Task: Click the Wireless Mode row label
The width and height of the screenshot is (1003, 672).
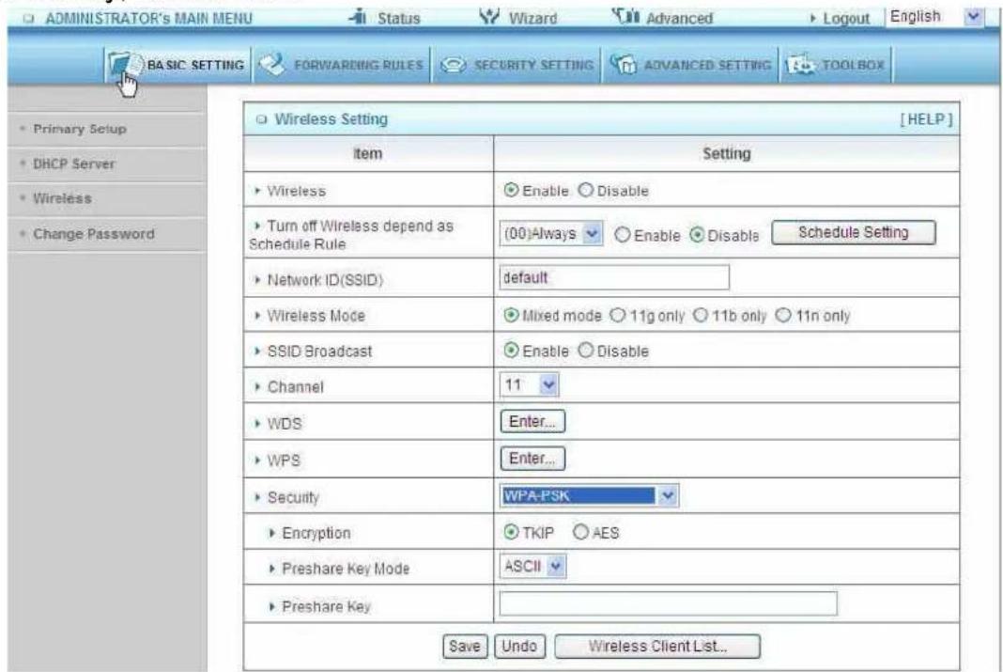Action: click(316, 316)
